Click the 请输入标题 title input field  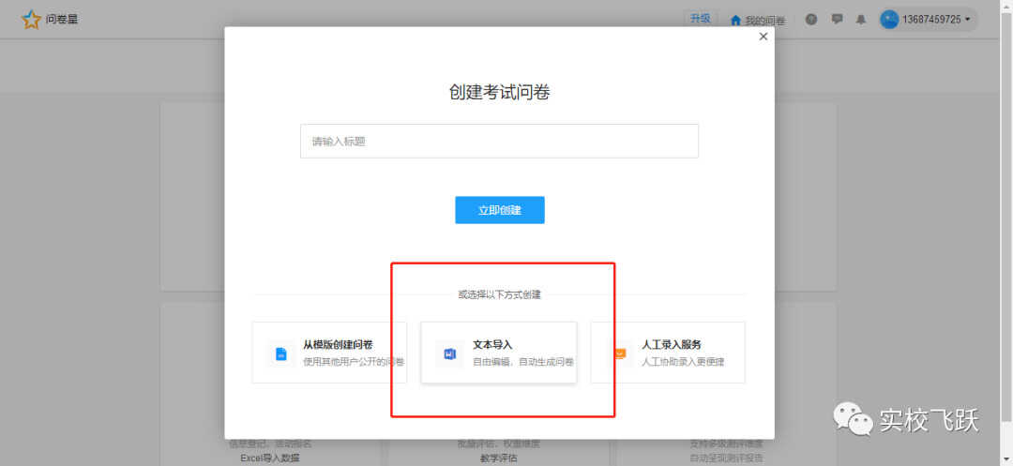point(499,141)
